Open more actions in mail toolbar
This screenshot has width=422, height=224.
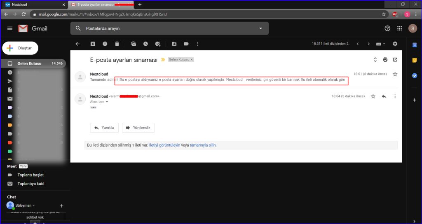(x=197, y=44)
